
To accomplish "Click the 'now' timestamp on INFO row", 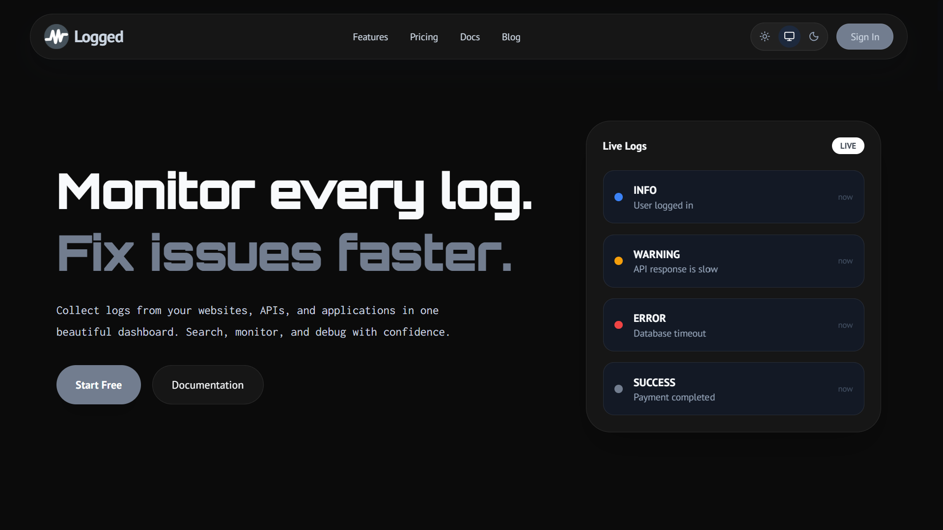I will tap(845, 197).
